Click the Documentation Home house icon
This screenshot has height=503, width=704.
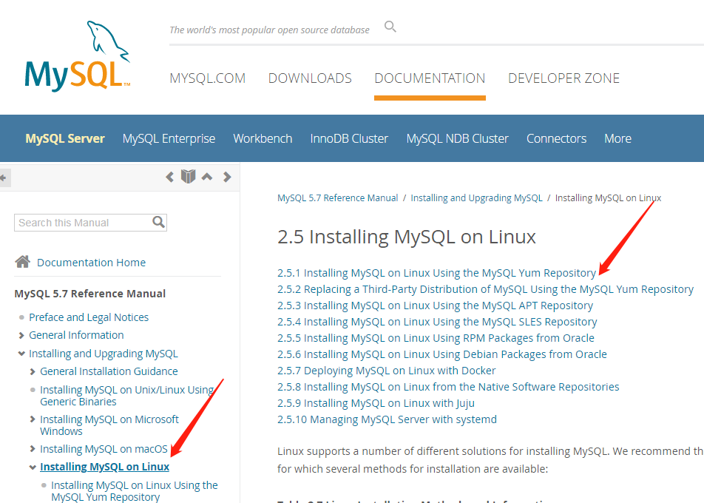(x=22, y=261)
